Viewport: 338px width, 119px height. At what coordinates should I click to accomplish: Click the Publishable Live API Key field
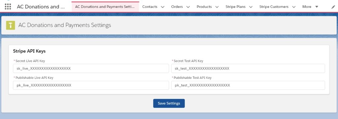pyautogui.click(x=91, y=85)
